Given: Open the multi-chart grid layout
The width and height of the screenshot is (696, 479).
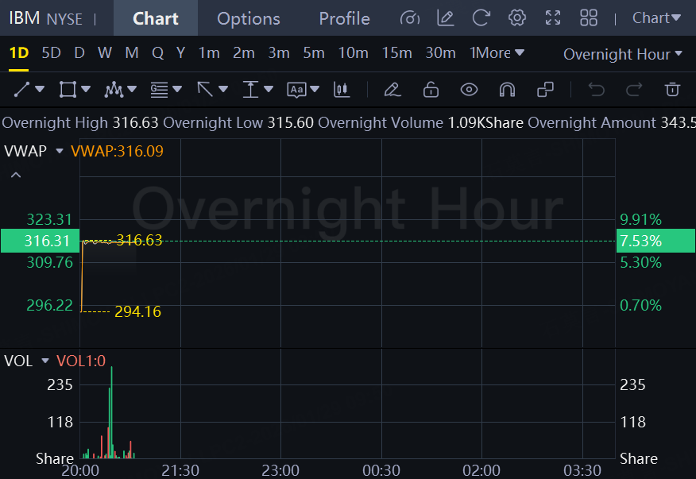Looking at the screenshot, I should (589, 18).
